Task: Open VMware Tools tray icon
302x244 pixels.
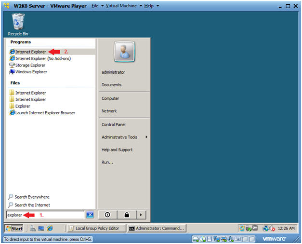Action: pos(255,228)
